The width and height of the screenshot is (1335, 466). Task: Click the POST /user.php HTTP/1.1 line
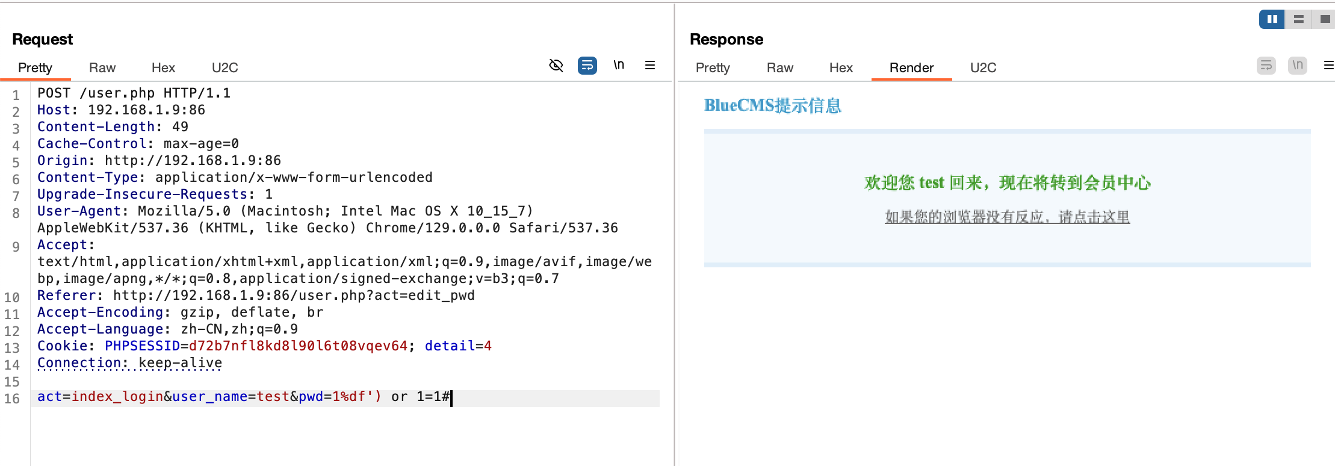(x=134, y=93)
